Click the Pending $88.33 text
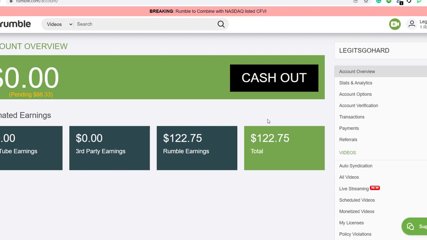Viewport: 427px width, 240px height. tap(31, 94)
